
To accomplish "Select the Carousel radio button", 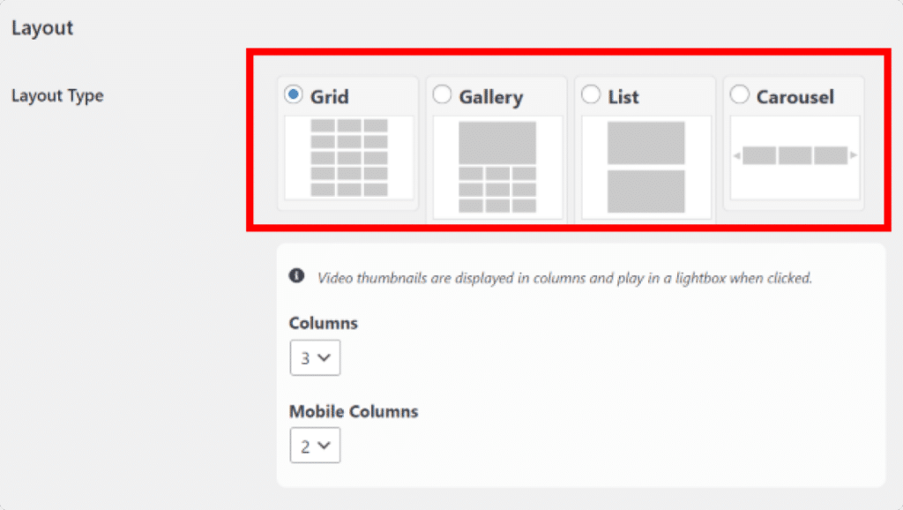I will click(739, 95).
